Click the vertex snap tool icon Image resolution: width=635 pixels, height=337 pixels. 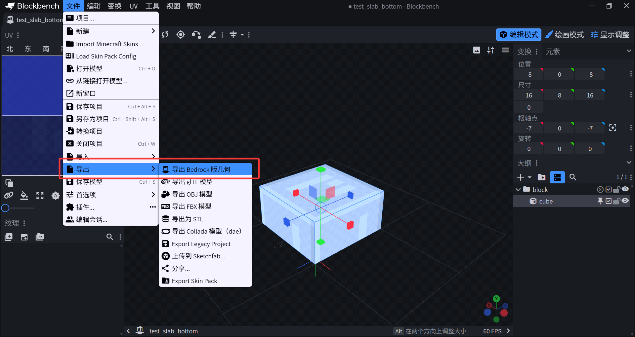coord(196,35)
